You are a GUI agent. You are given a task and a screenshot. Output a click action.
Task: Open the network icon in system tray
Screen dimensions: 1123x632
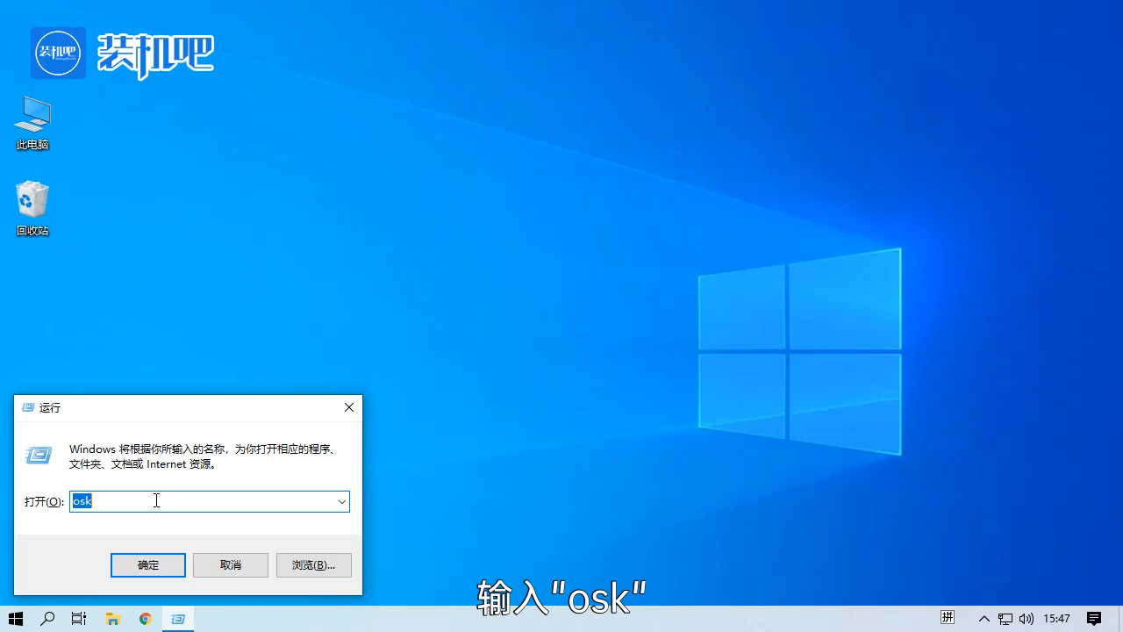(x=1005, y=619)
